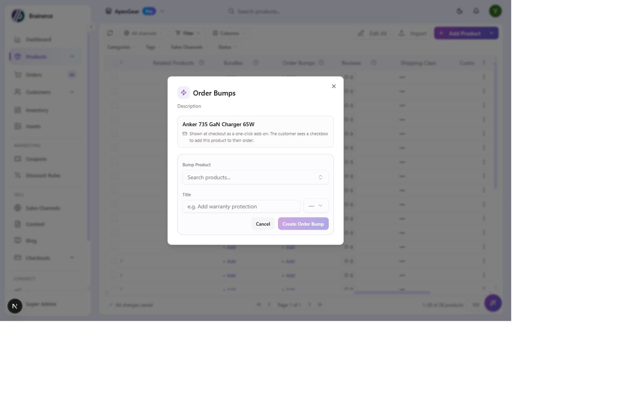This screenshot has height=401, width=639.
Task: Open the purple AI assistant floating button
Action: click(x=493, y=303)
